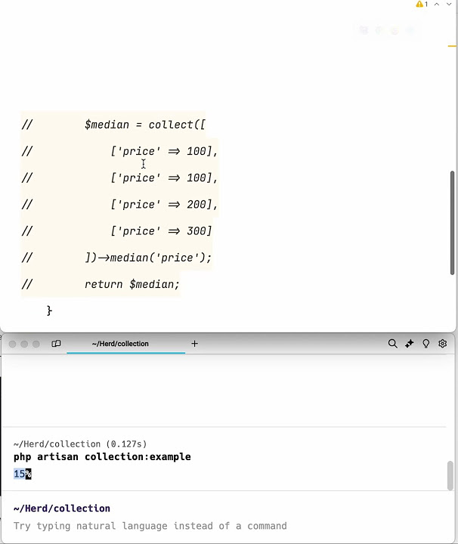Jump to previous highlighted problem arrow
The width and height of the screenshot is (458, 544).
pyautogui.click(x=436, y=5)
